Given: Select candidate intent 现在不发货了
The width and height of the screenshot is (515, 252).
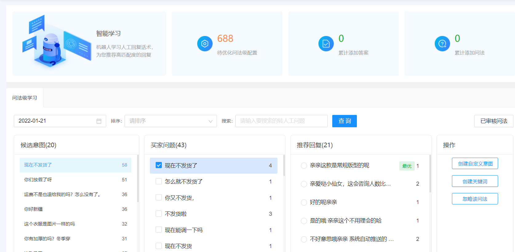Looking at the screenshot, I should pos(75,165).
